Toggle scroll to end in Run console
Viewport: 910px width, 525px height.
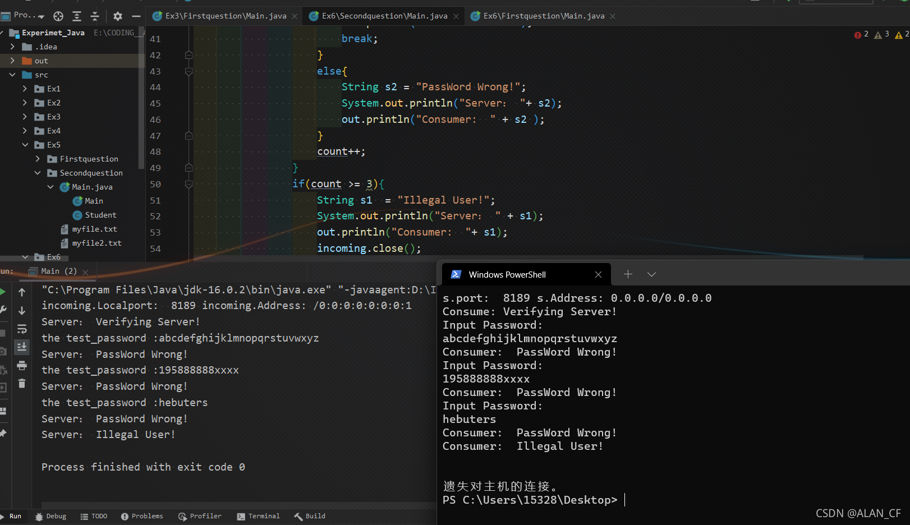[x=22, y=347]
